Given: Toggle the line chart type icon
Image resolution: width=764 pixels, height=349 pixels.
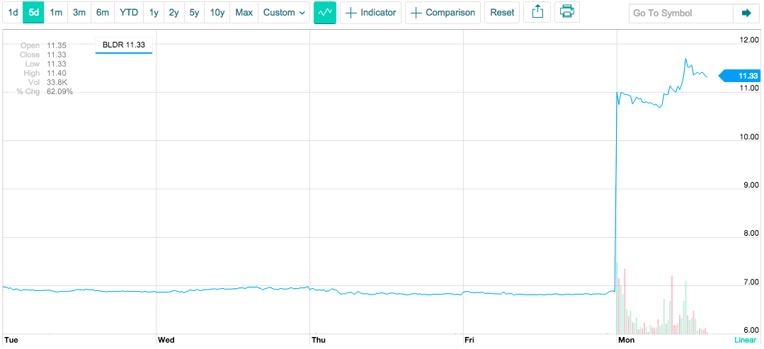Looking at the screenshot, I should (325, 13).
